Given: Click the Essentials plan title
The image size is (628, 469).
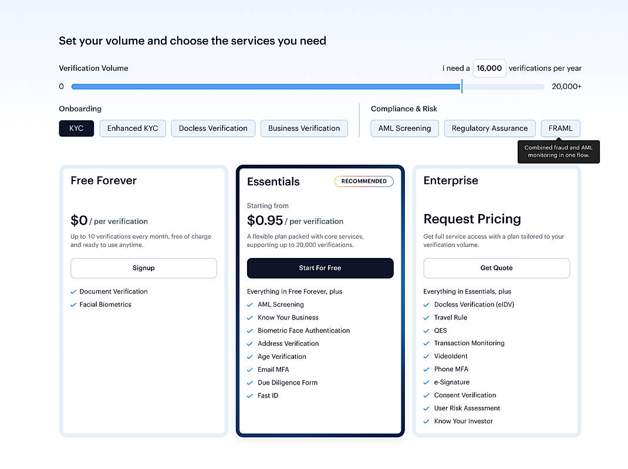Looking at the screenshot, I should (273, 182).
